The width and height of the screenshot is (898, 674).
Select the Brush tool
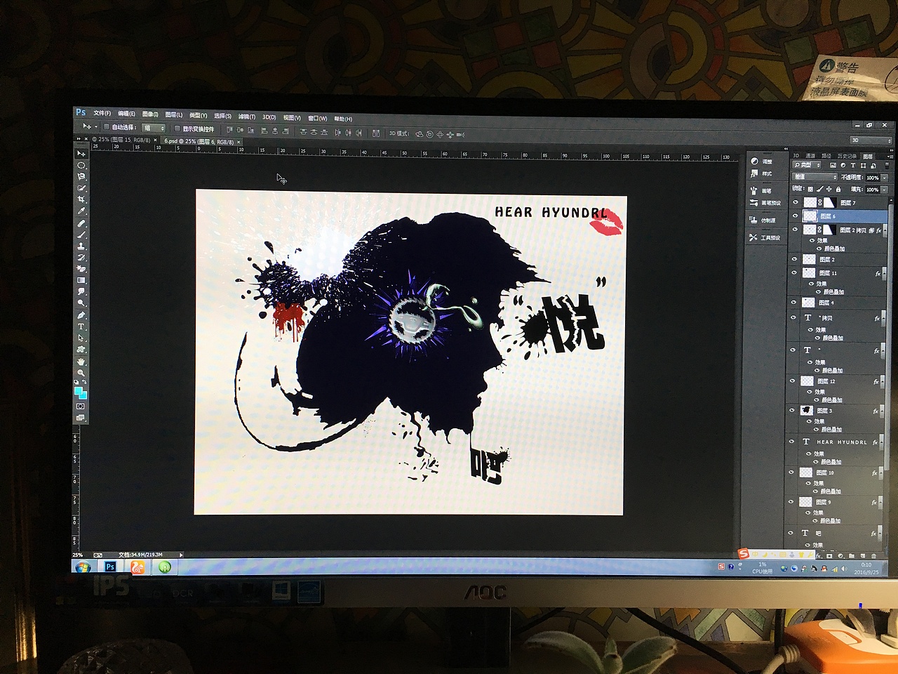[81, 234]
